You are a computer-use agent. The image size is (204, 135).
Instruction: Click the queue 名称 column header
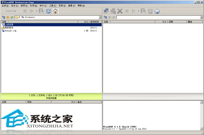(13, 102)
